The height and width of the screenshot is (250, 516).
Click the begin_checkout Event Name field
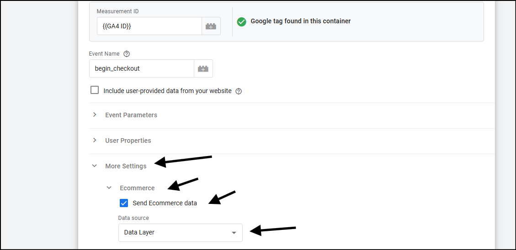(142, 68)
